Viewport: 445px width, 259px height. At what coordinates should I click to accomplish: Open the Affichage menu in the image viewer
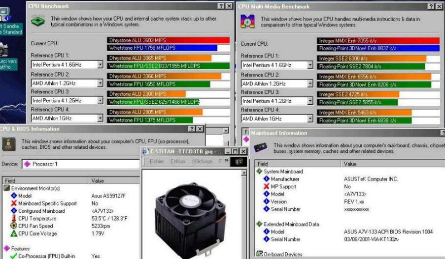click(x=202, y=162)
